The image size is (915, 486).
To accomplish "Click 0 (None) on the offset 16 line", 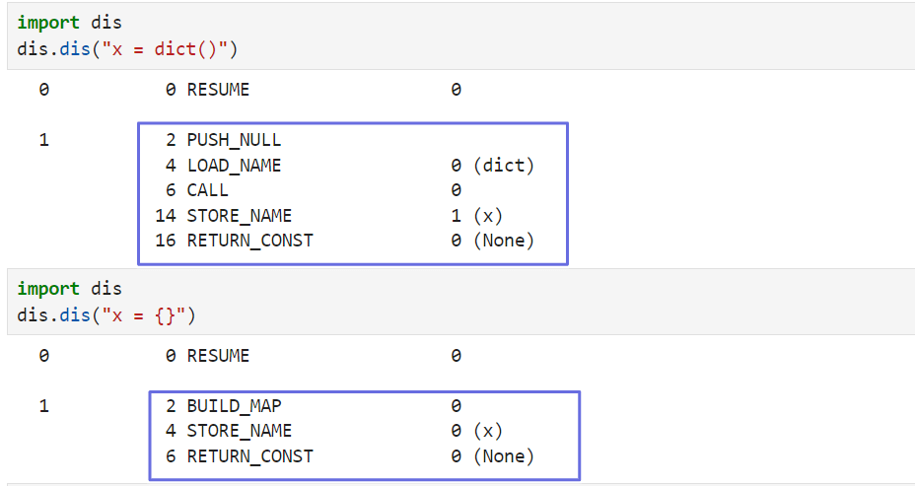I will (x=493, y=241).
